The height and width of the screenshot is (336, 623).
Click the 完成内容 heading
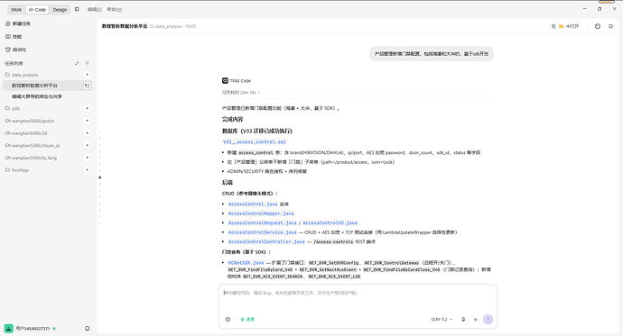click(232, 119)
